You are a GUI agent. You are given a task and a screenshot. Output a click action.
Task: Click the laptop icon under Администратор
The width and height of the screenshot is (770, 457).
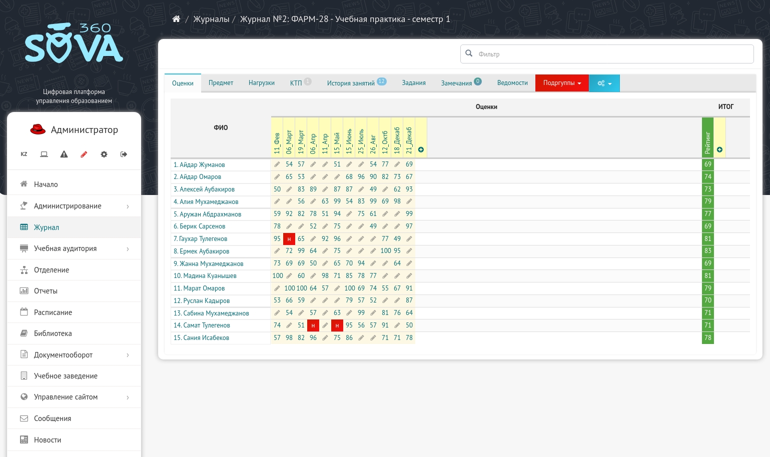(x=44, y=154)
